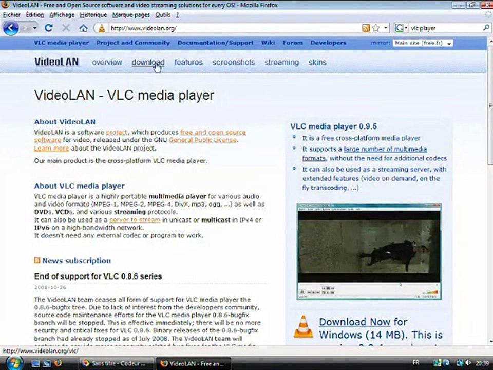This screenshot has height=370, width=493.
Task: Click the 'End of support for VLC 0.8.6 series' headline
Action: click(98, 276)
